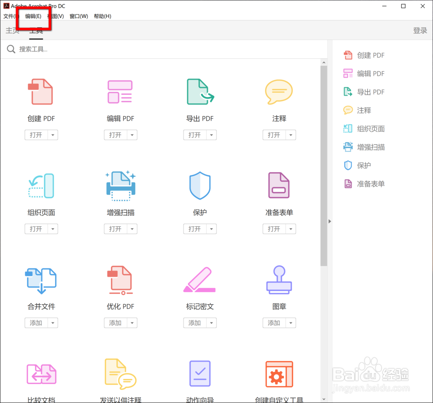This screenshot has height=403, width=433.
Task: Open the 帮助(H) menu
Action: pos(103,16)
